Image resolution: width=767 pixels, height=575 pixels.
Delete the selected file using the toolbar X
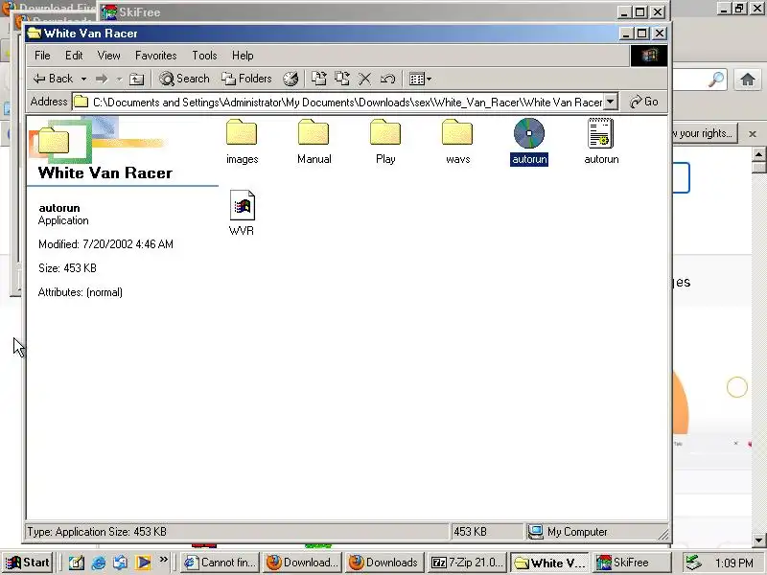pos(365,79)
